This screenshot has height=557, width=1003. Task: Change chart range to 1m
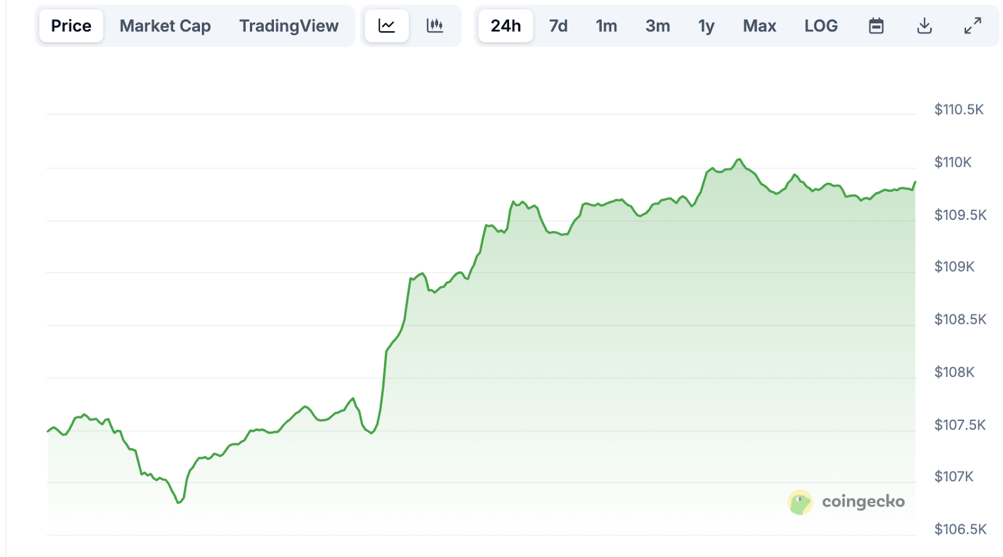point(606,26)
